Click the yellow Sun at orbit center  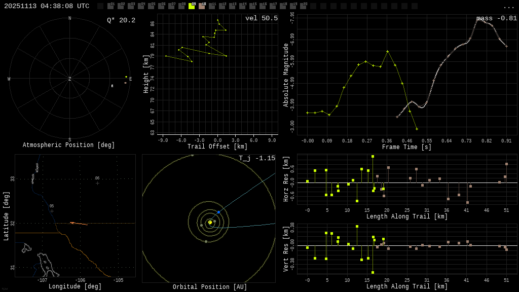pos(210,223)
